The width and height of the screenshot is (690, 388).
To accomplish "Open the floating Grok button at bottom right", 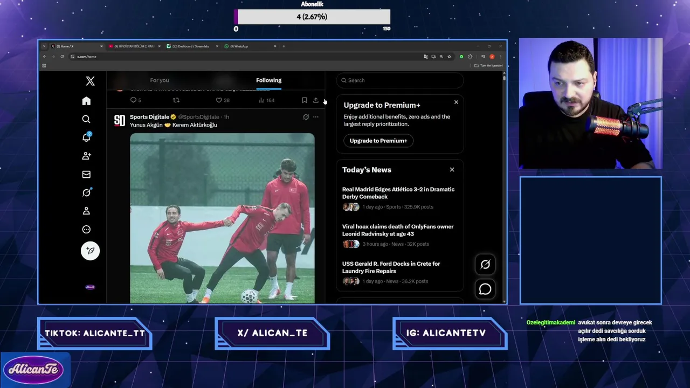I will coord(485,264).
